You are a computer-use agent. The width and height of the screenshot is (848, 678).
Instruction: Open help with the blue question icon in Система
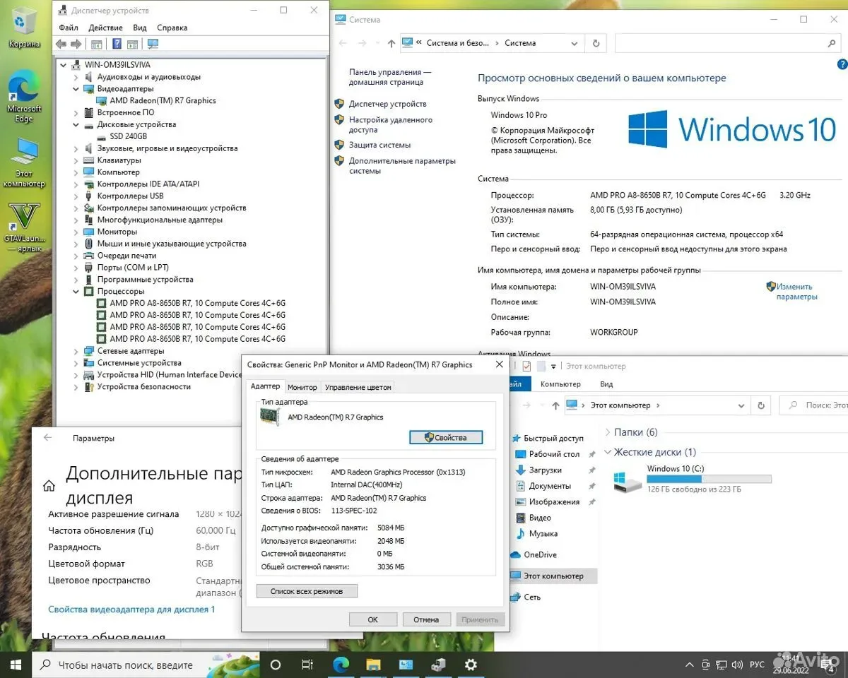pyautogui.click(x=842, y=64)
